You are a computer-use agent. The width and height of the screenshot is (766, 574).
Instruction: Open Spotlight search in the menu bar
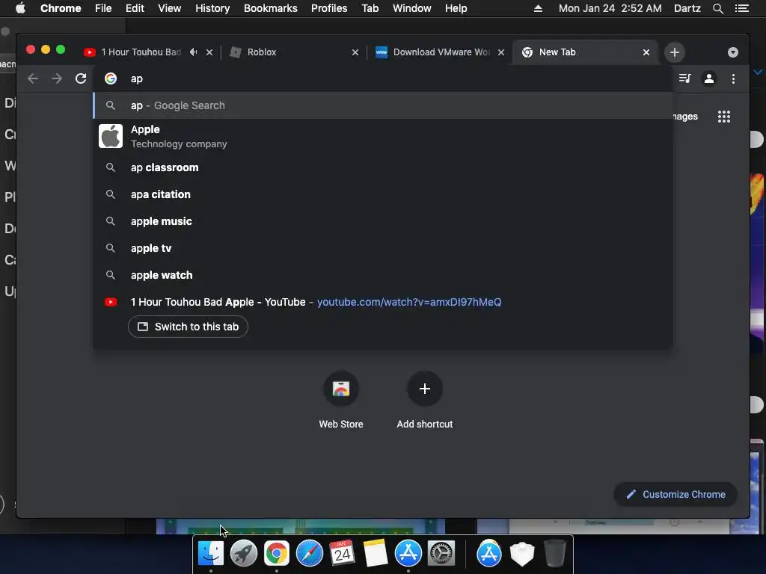pos(717,8)
